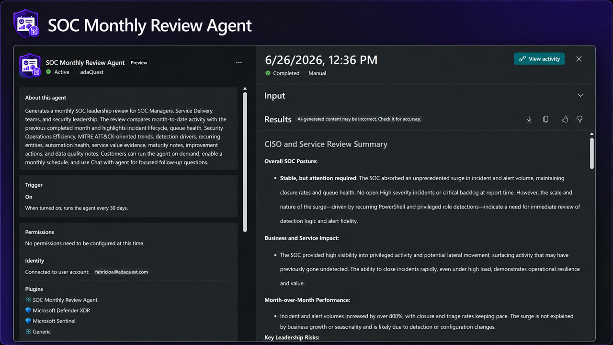This screenshot has height=345, width=613.
Task: Click the Permissions heading
Action: tap(40, 232)
